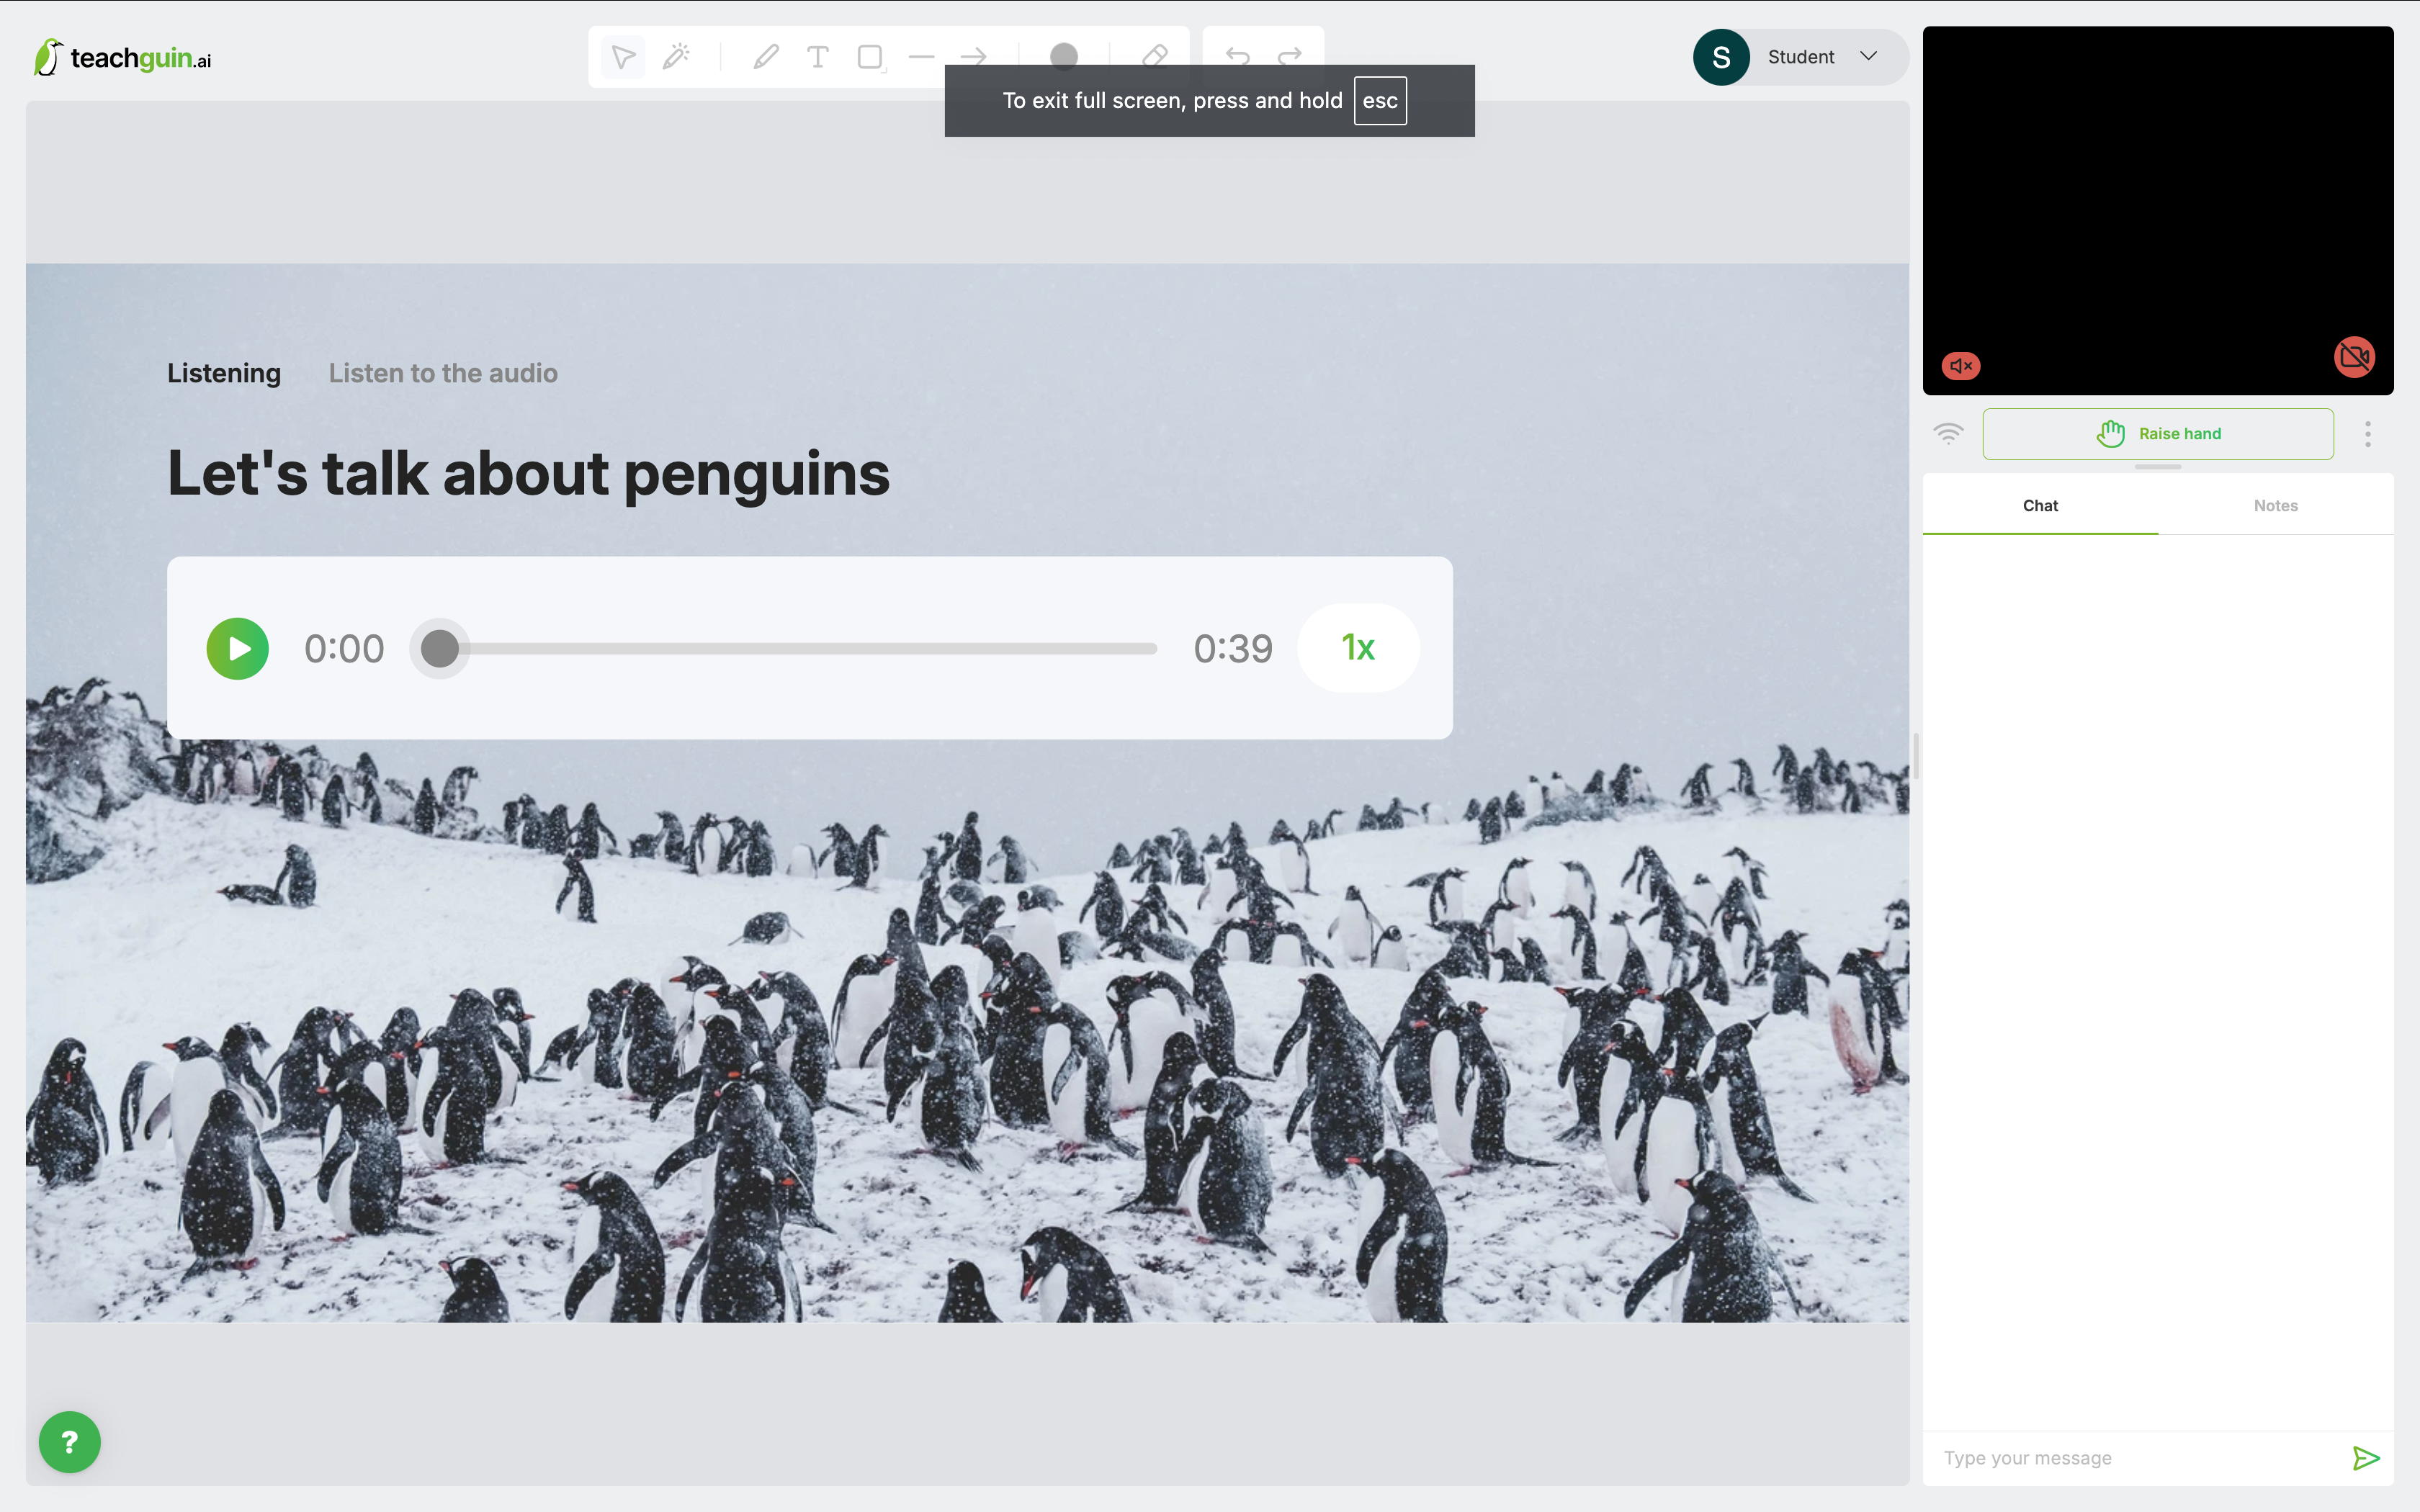Click the audio progress slider handle

pos(440,649)
